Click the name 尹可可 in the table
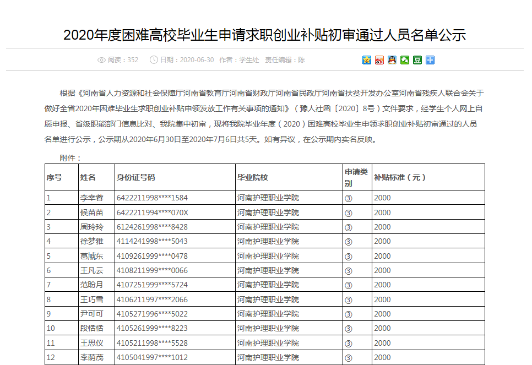Screen dimensions: 532x365 (91, 314)
